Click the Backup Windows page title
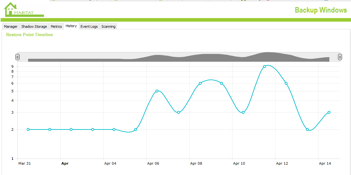Viewport: 351px width, 175px height. [x=321, y=10]
